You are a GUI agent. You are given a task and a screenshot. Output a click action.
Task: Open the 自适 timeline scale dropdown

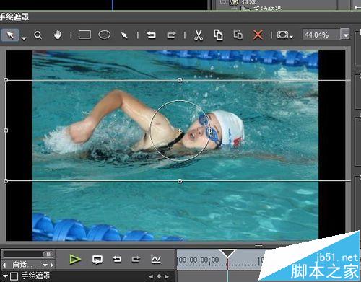coord(45,265)
